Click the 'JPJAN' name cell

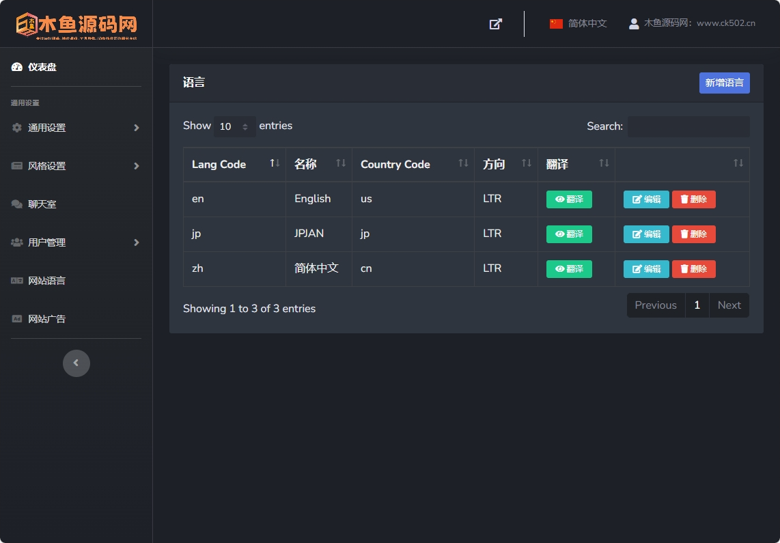point(318,234)
